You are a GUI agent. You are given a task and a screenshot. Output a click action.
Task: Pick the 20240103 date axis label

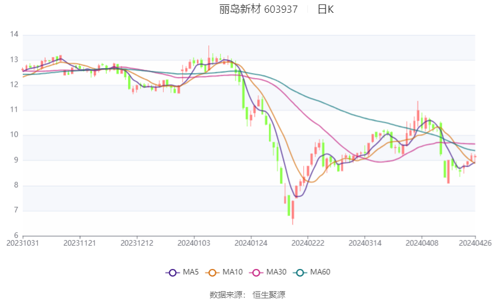pos(194,242)
